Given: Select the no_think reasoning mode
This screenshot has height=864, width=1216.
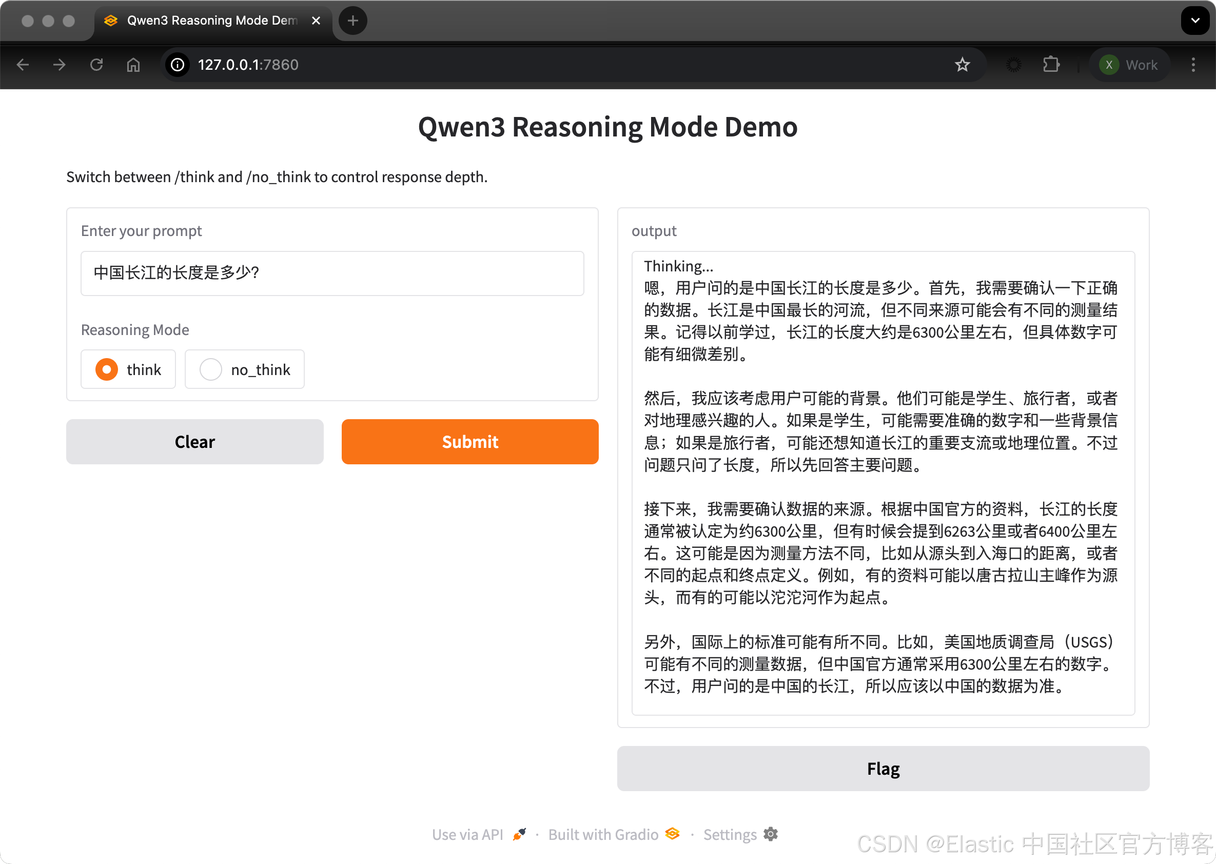Looking at the screenshot, I should point(245,369).
